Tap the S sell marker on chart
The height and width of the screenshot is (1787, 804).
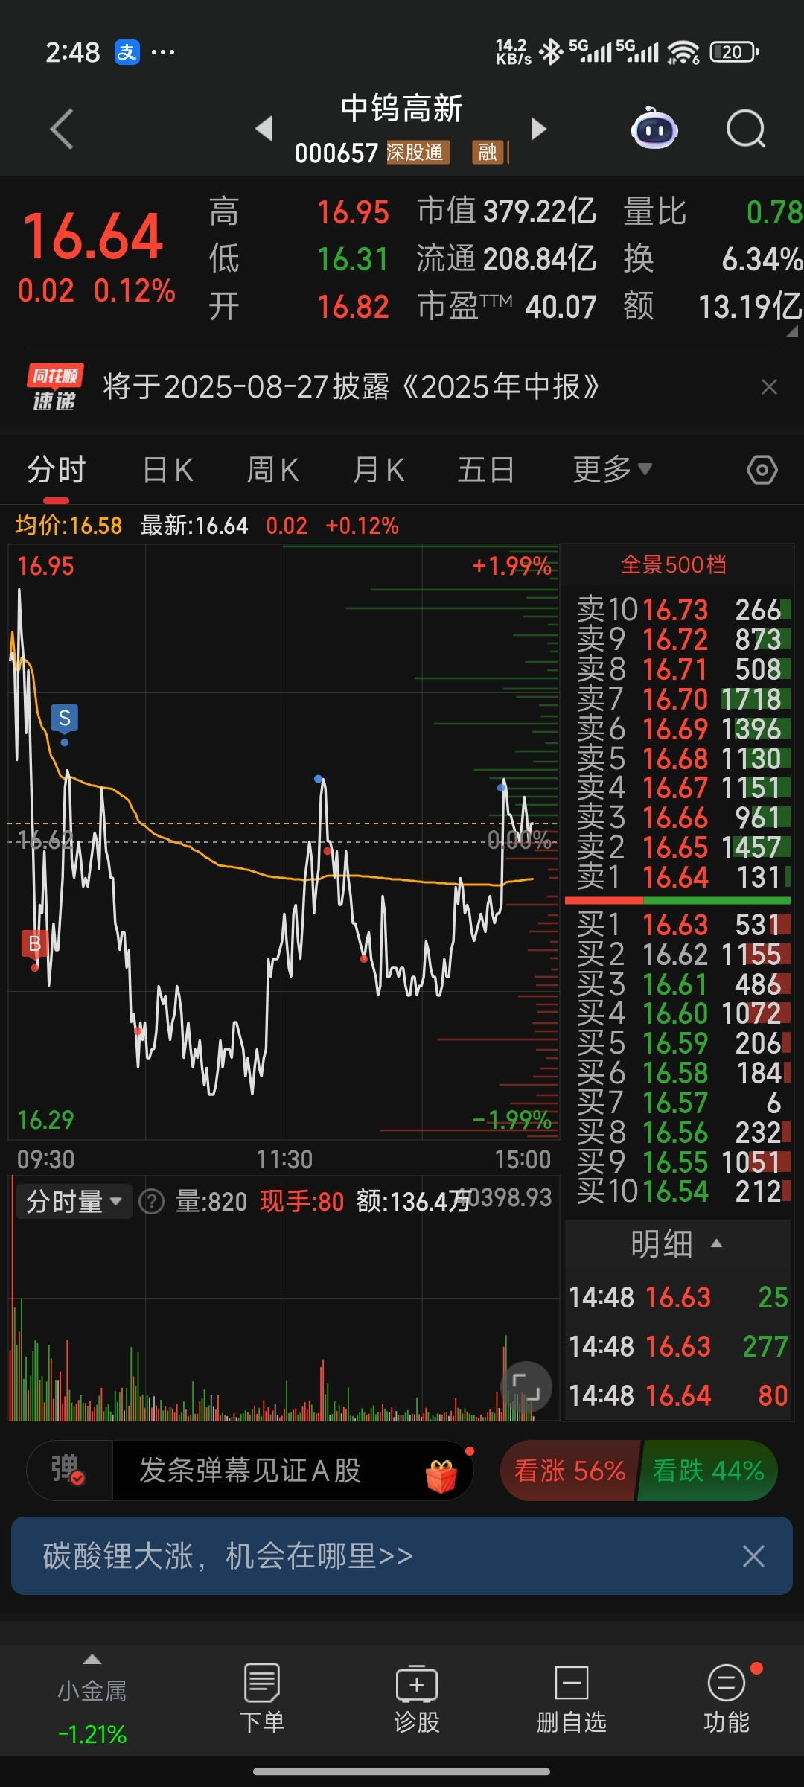click(65, 719)
